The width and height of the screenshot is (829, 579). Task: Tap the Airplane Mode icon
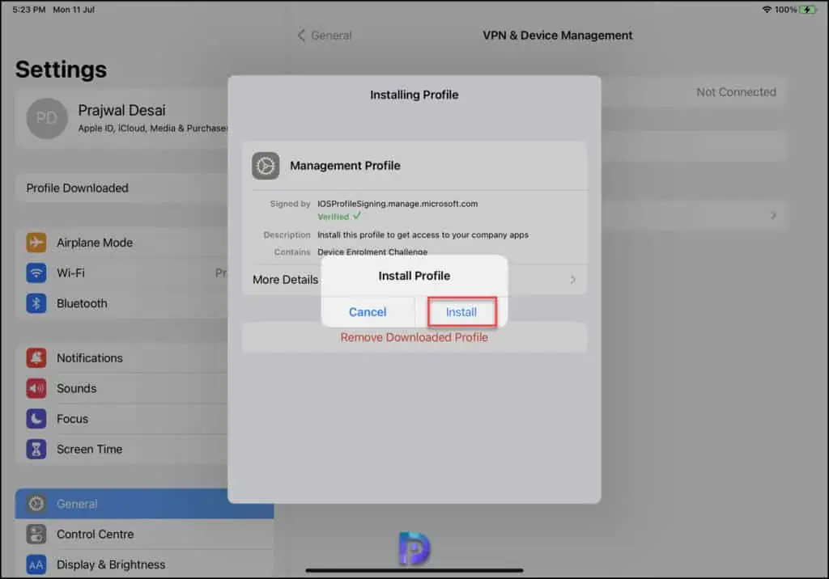pos(36,243)
